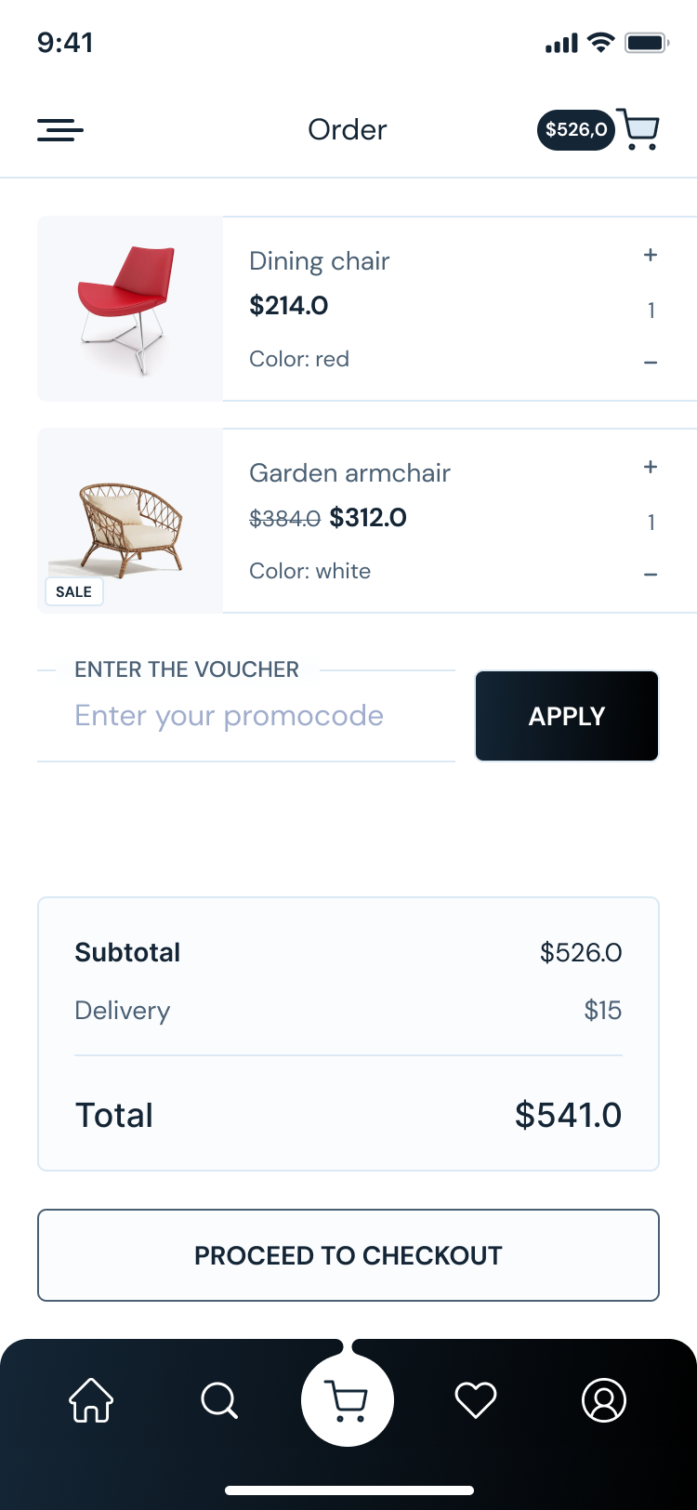Tap the SALE badge on armchair
The height and width of the screenshot is (1510, 697).
tap(73, 591)
